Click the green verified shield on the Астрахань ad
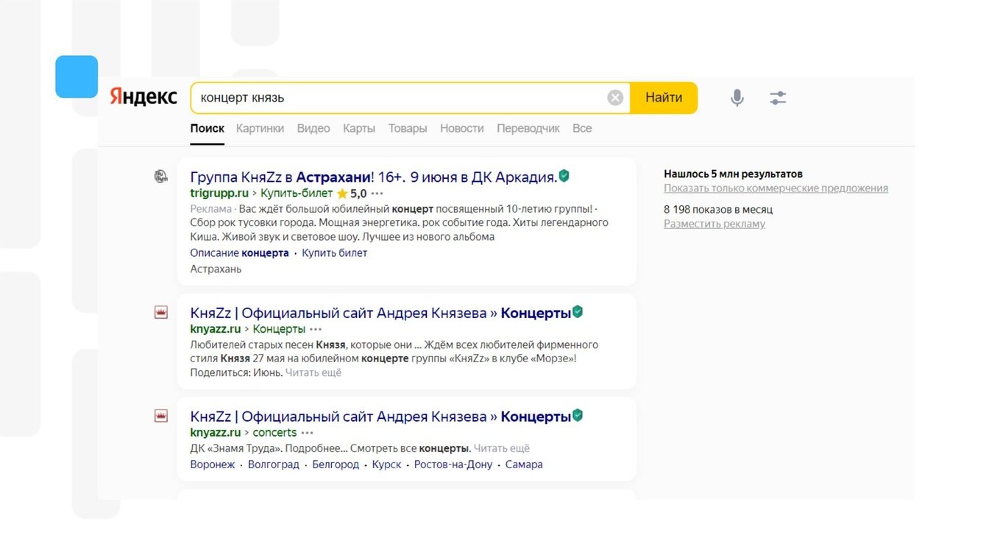The width and height of the screenshot is (986, 555). (x=564, y=176)
